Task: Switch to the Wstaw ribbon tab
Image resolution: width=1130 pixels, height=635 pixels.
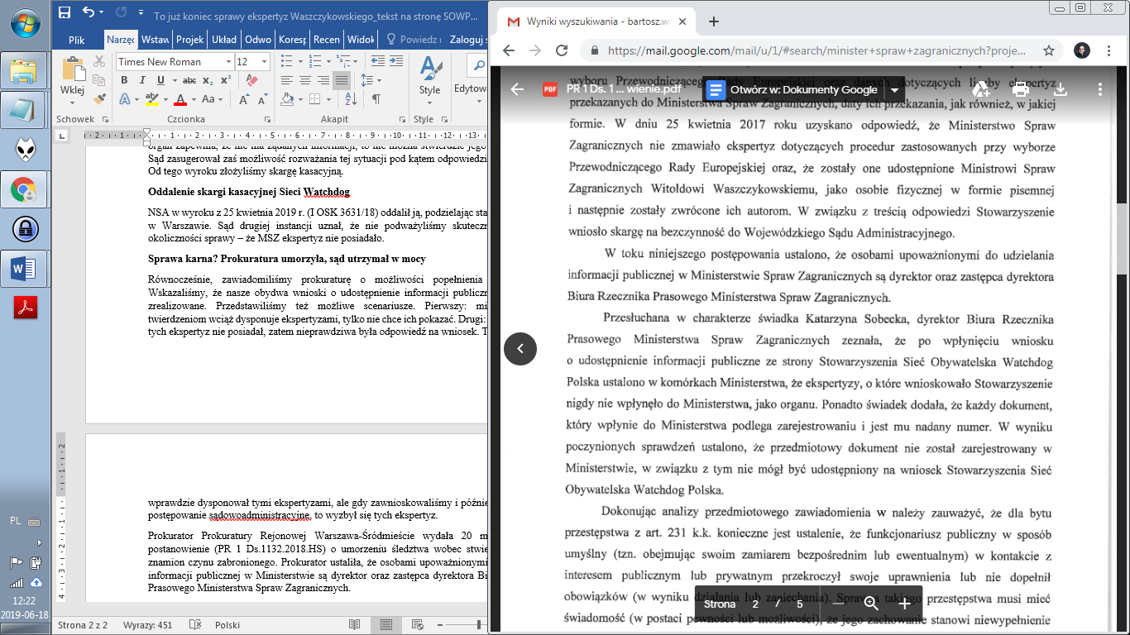Action: pos(156,40)
